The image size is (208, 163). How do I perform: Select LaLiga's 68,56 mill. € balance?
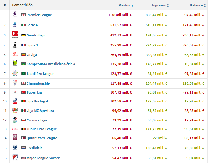(194, 55)
